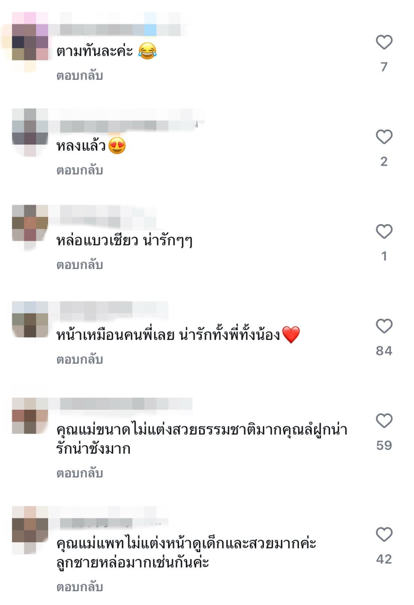The image size is (414, 605).
Task: Tap heart on the "หลงแล้ว" comment
Action: pos(384,137)
